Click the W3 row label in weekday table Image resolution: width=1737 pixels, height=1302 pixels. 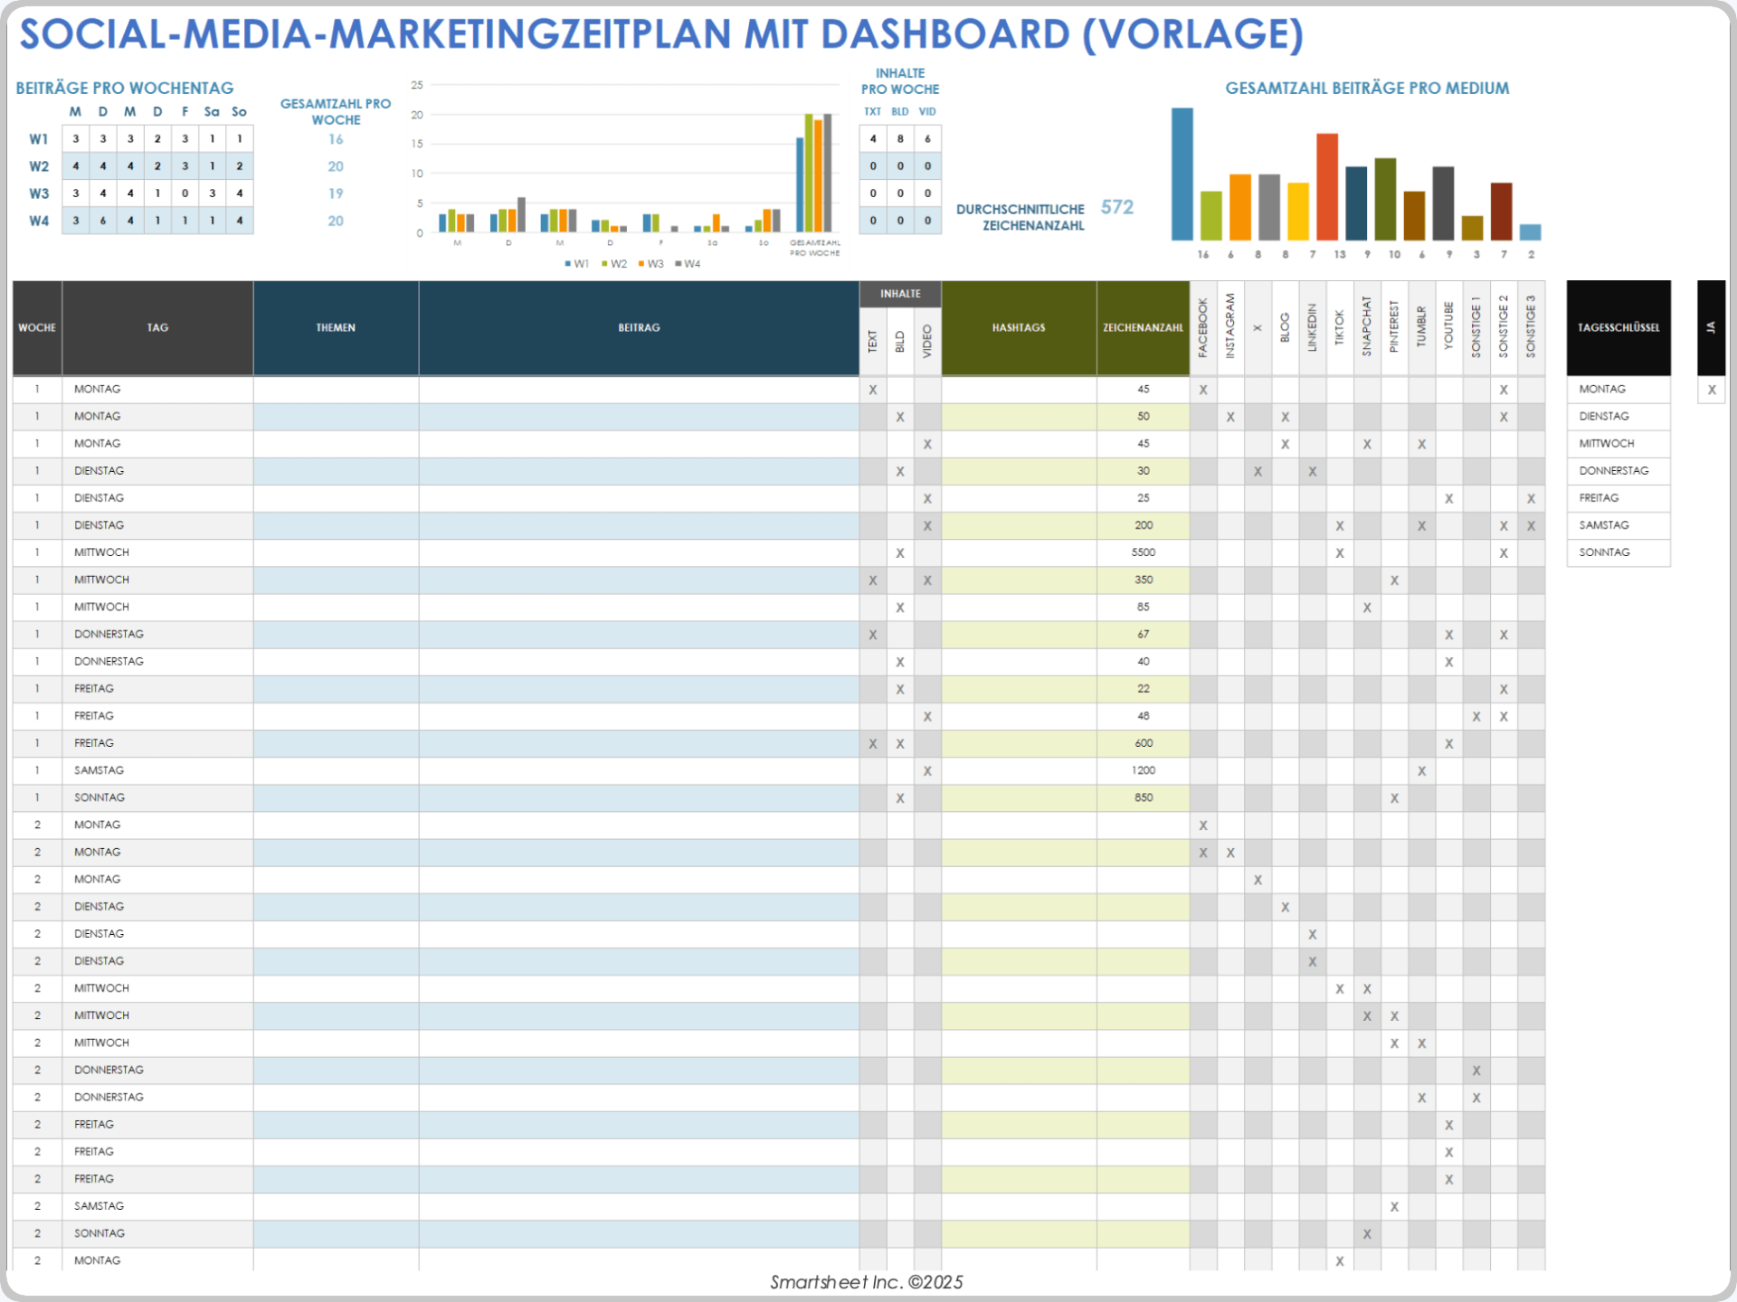(x=39, y=193)
